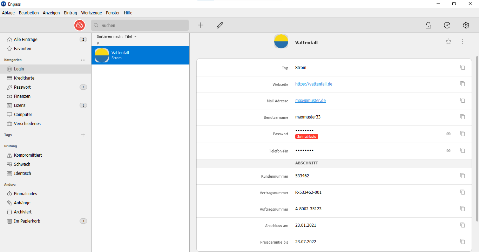Lock Enpass with the padlock icon
Screen dimensions: 479x252
coord(428,25)
